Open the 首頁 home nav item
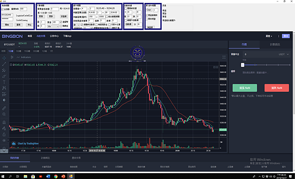This screenshot has width=295, height=179. [x=30, y=36]
